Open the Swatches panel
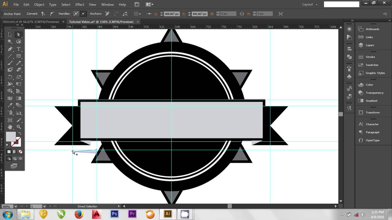This screenshot has width=392, height=220. click(372, 65)
